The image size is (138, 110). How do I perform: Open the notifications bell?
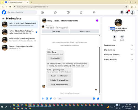(x=127, y=12)
